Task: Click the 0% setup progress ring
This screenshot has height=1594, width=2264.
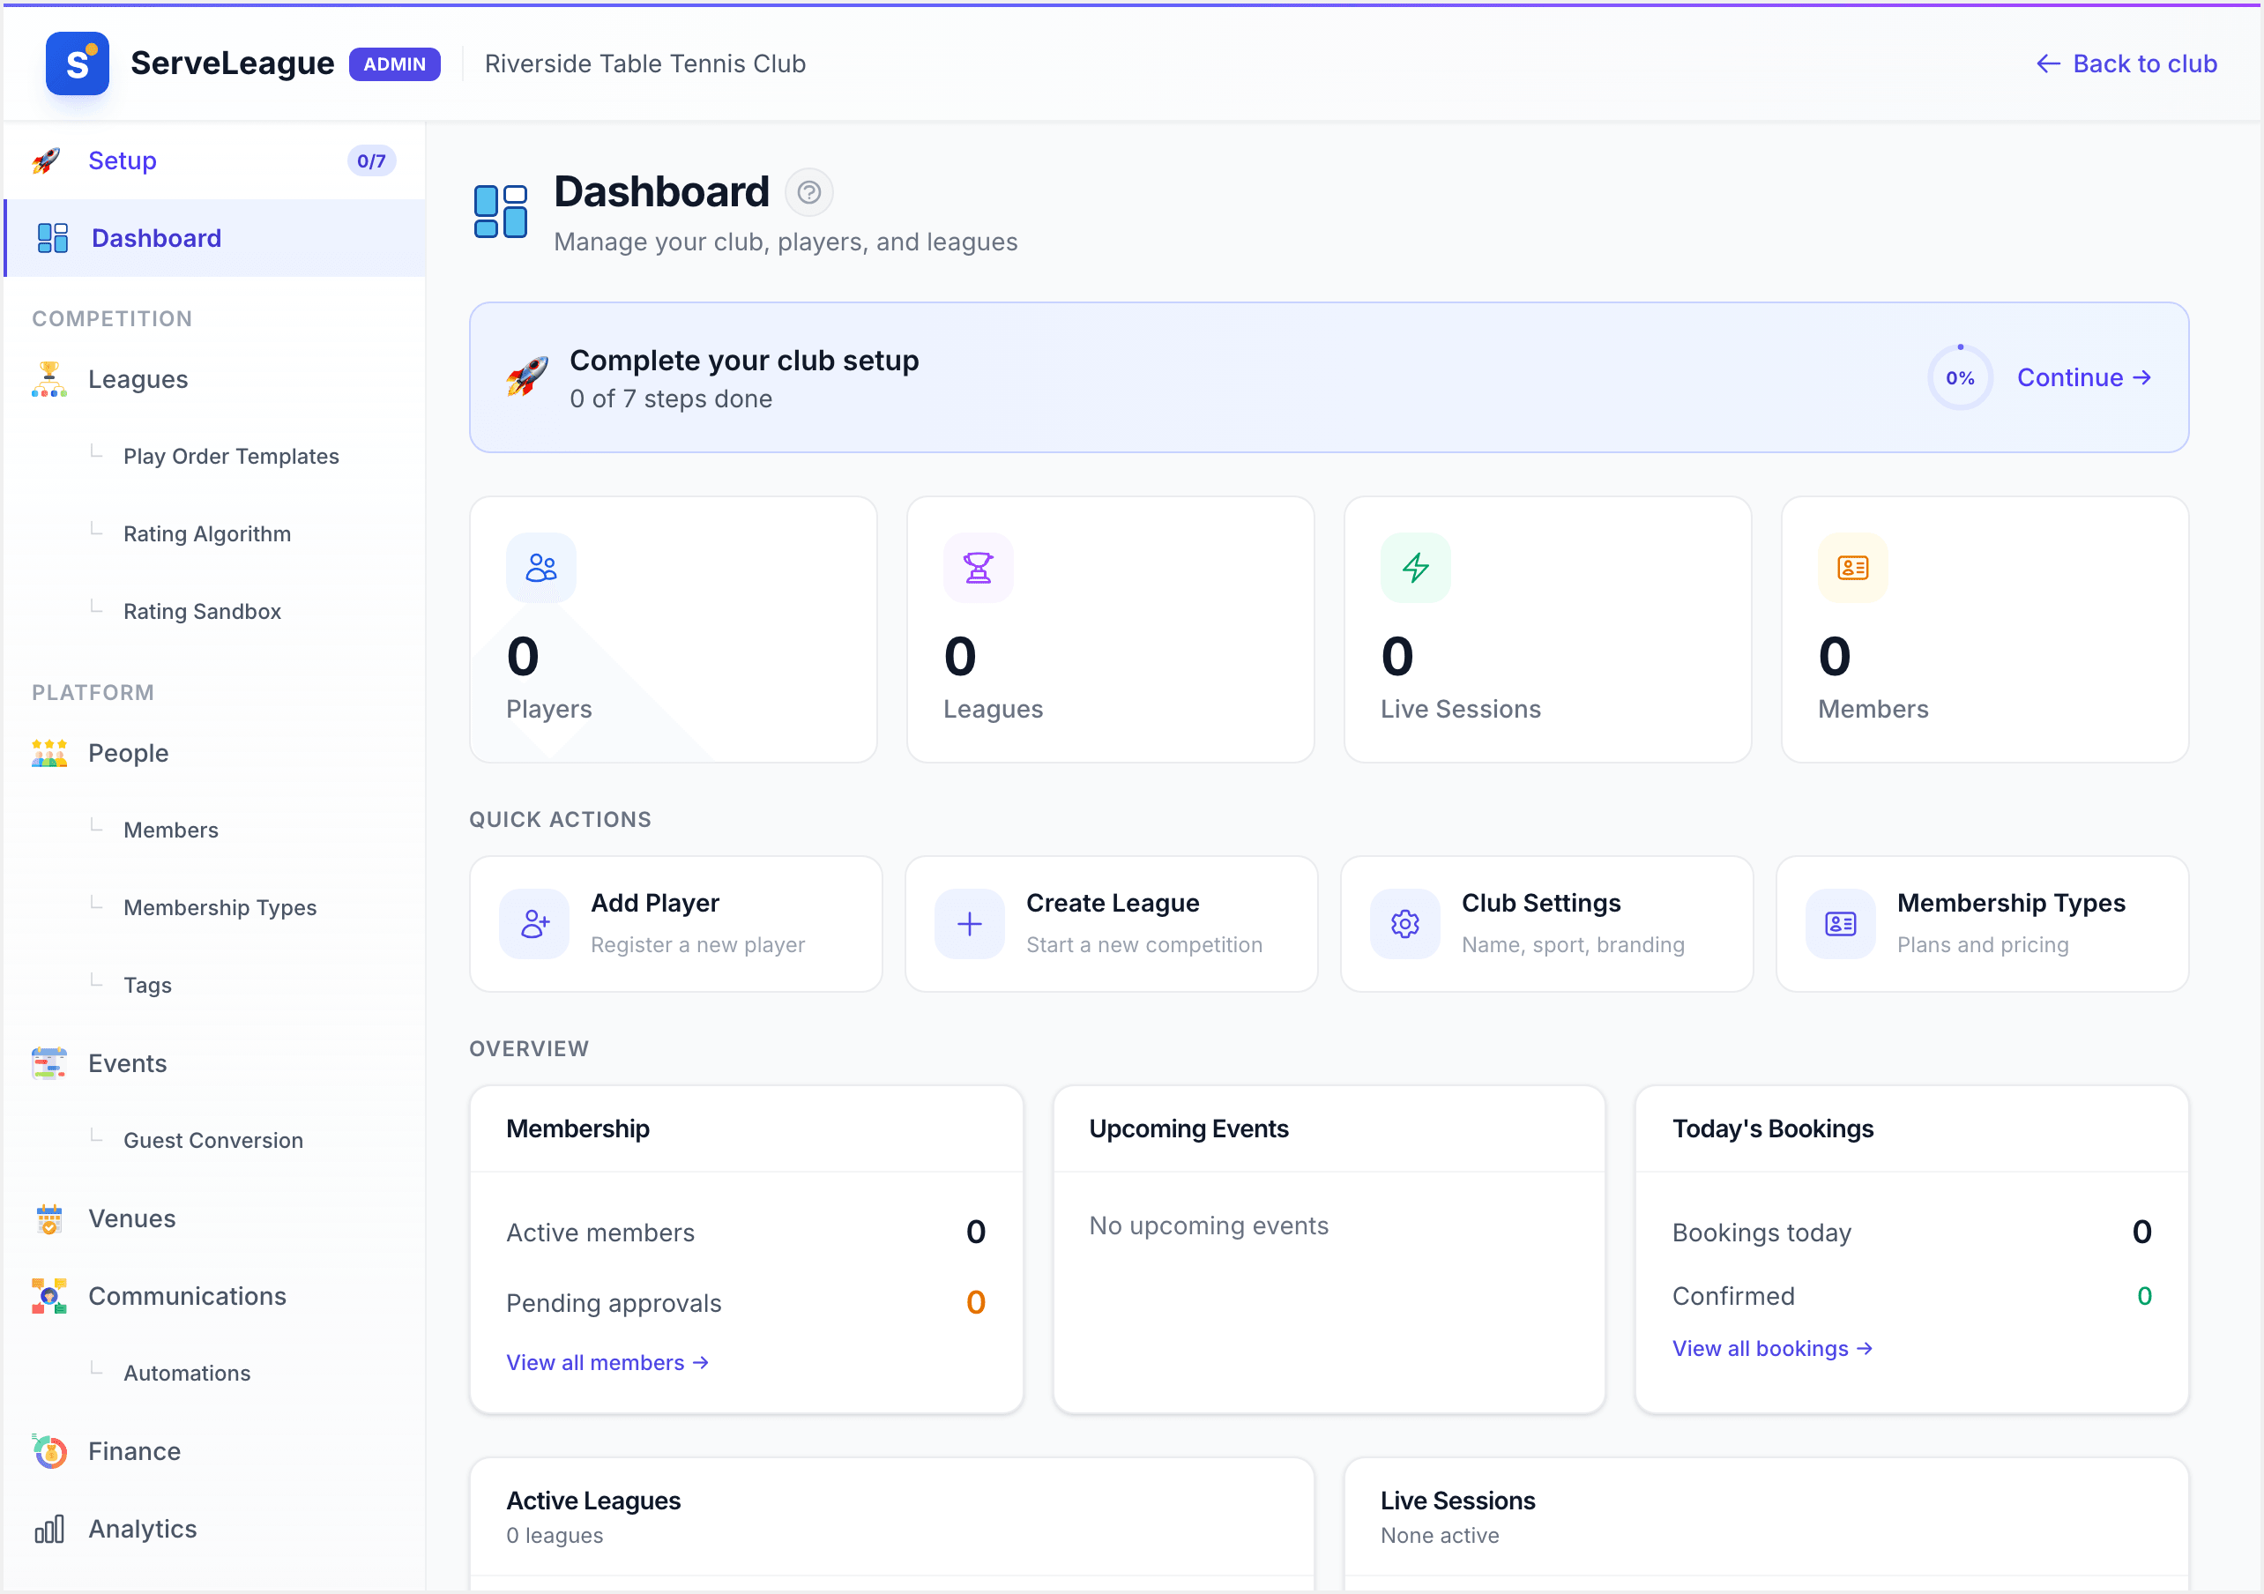Action: [1961, 378]
